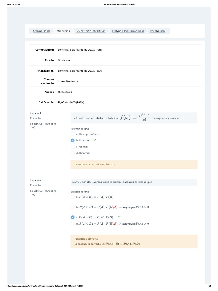Click the correct answer Poisson feedback box
The image size is (218, 291).
click(x=134, y=164)
